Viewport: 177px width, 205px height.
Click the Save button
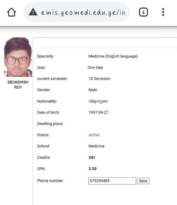pos(143,181)
